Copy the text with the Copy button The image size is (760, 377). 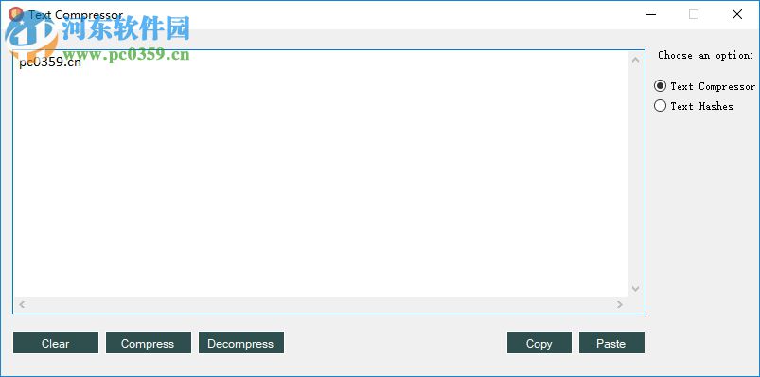[539, 343]
